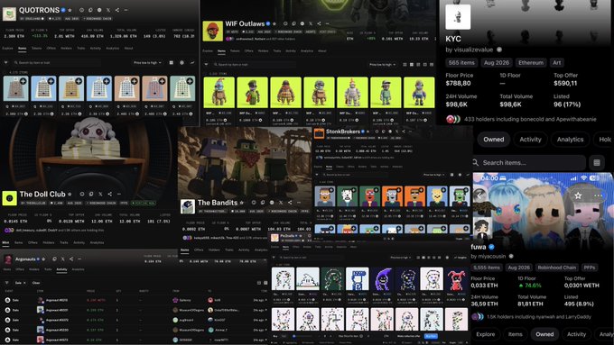Click the share icon in QUOTRONS header

click(x=117, y=10)
